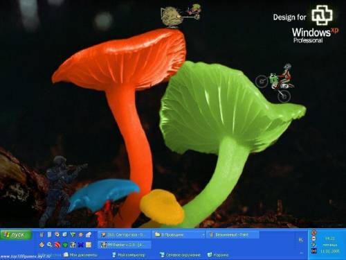Open the yellow note Quick Launch shortcut
Image resolution: width=346 pixels, height=260 pixels.
(89, 245)
